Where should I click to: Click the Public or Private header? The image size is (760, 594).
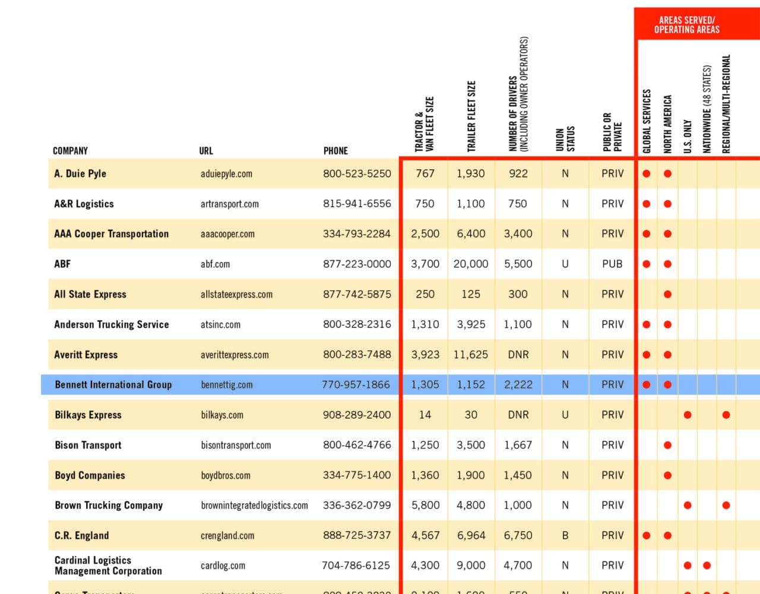(x=612, y=132)
